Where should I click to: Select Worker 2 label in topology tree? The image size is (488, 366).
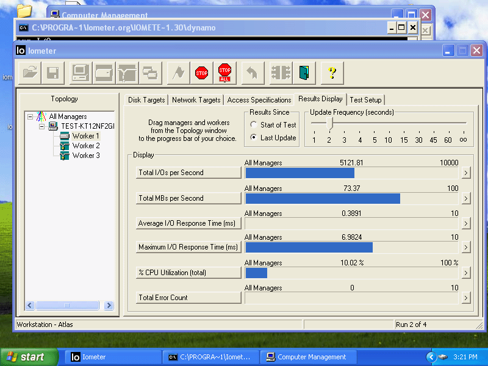click(86, 146)
